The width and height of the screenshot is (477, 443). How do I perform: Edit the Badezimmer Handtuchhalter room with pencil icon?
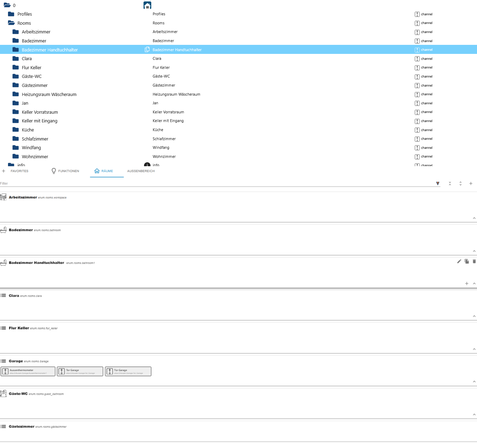tap(459, 261)
